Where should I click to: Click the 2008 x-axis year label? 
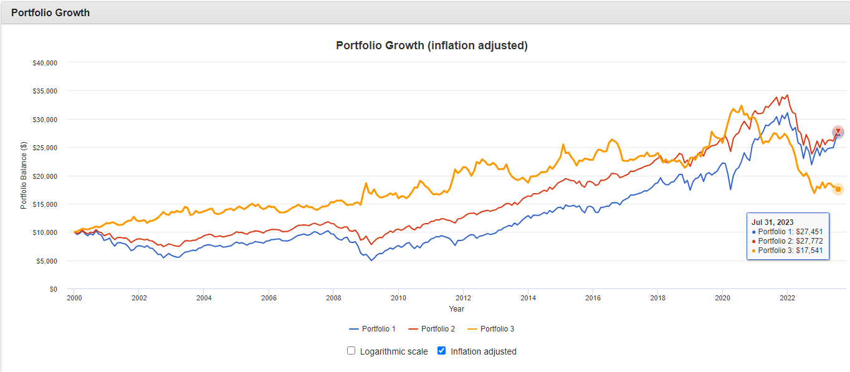333,297
